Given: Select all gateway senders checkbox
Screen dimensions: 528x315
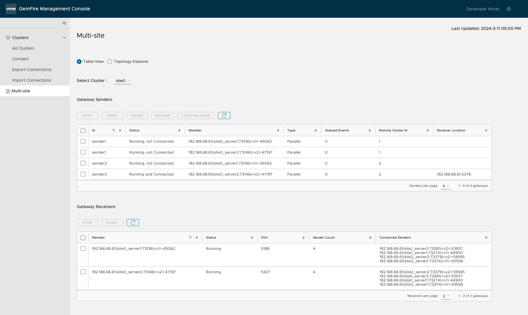Looking at the screenshot, I should pos(83,131).
